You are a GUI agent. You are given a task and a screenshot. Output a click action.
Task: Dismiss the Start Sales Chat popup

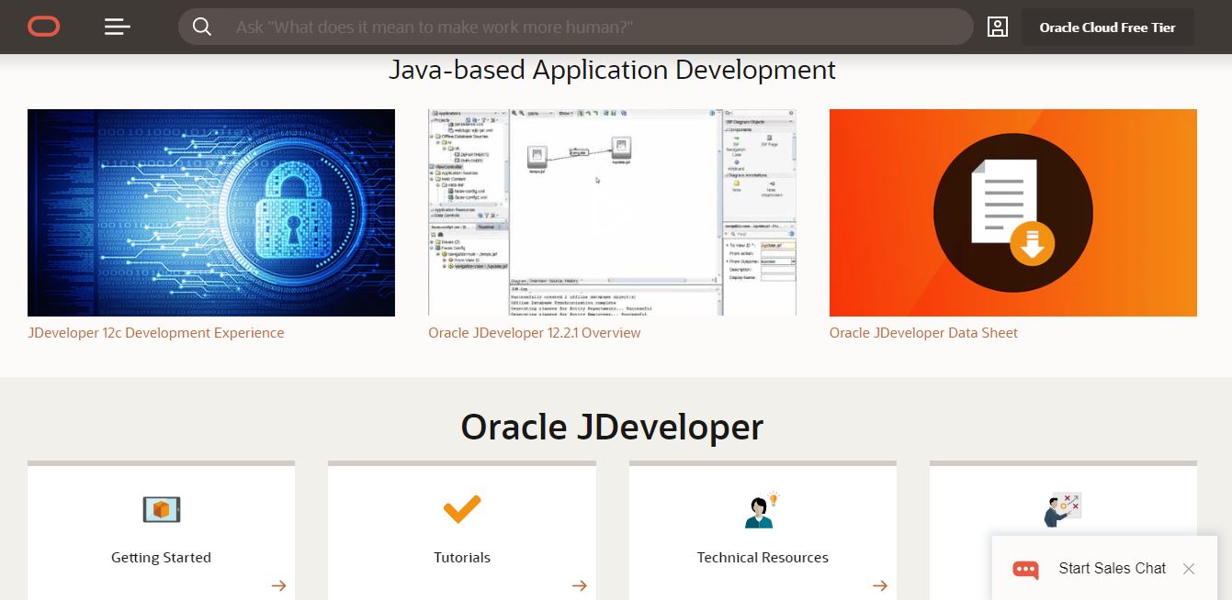point(1189,569)
